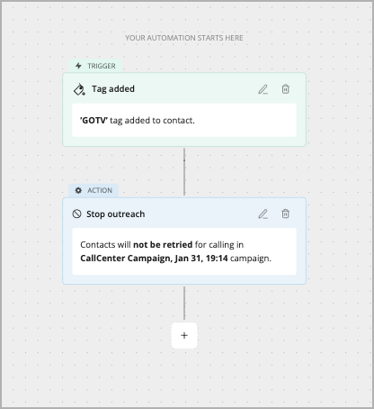Edit the Tag added trigger
Screen dimensions: 374x409
[x=263, y=89]
